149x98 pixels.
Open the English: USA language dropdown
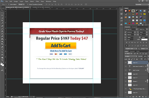[x=131, y=49]
